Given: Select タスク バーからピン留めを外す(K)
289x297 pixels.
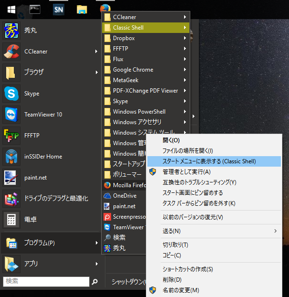Looking at the screenshot, I should click(x=214, y=203).
